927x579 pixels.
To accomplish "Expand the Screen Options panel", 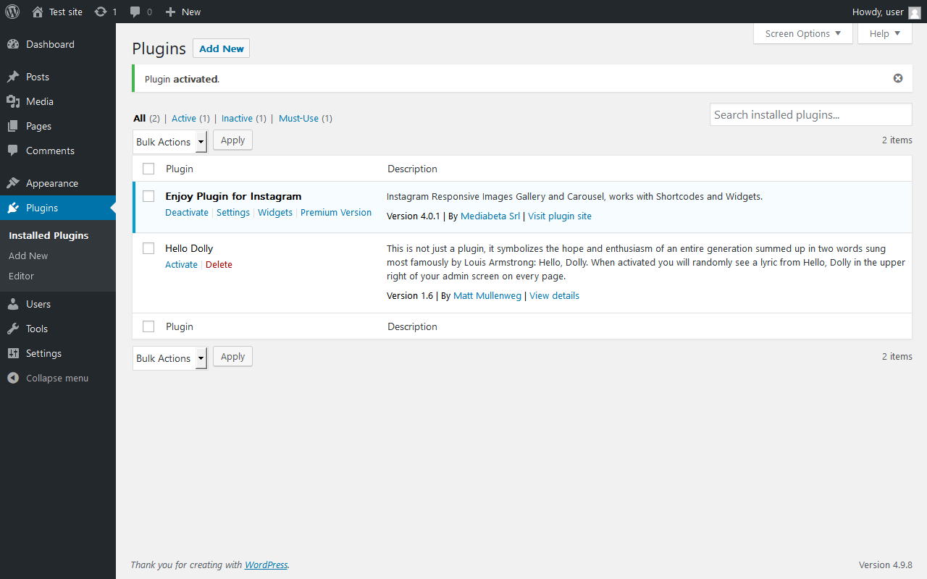I will [x=802, y=33].
